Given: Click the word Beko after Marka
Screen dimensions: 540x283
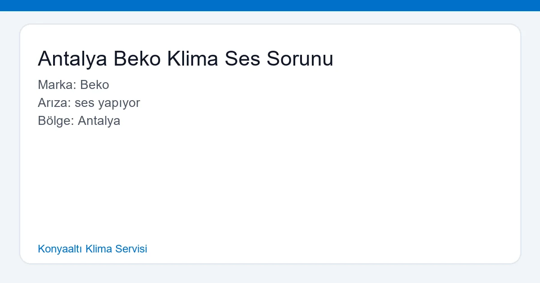Looking at the screenshot, I should (95, 85).
